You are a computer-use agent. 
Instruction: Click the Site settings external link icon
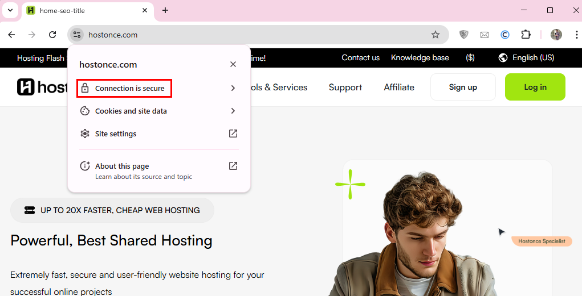[x=233, y=134]
